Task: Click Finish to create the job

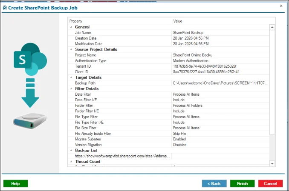Action: (x=243, y=183)
